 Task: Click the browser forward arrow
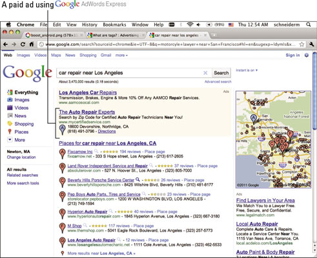click(14, 45)
